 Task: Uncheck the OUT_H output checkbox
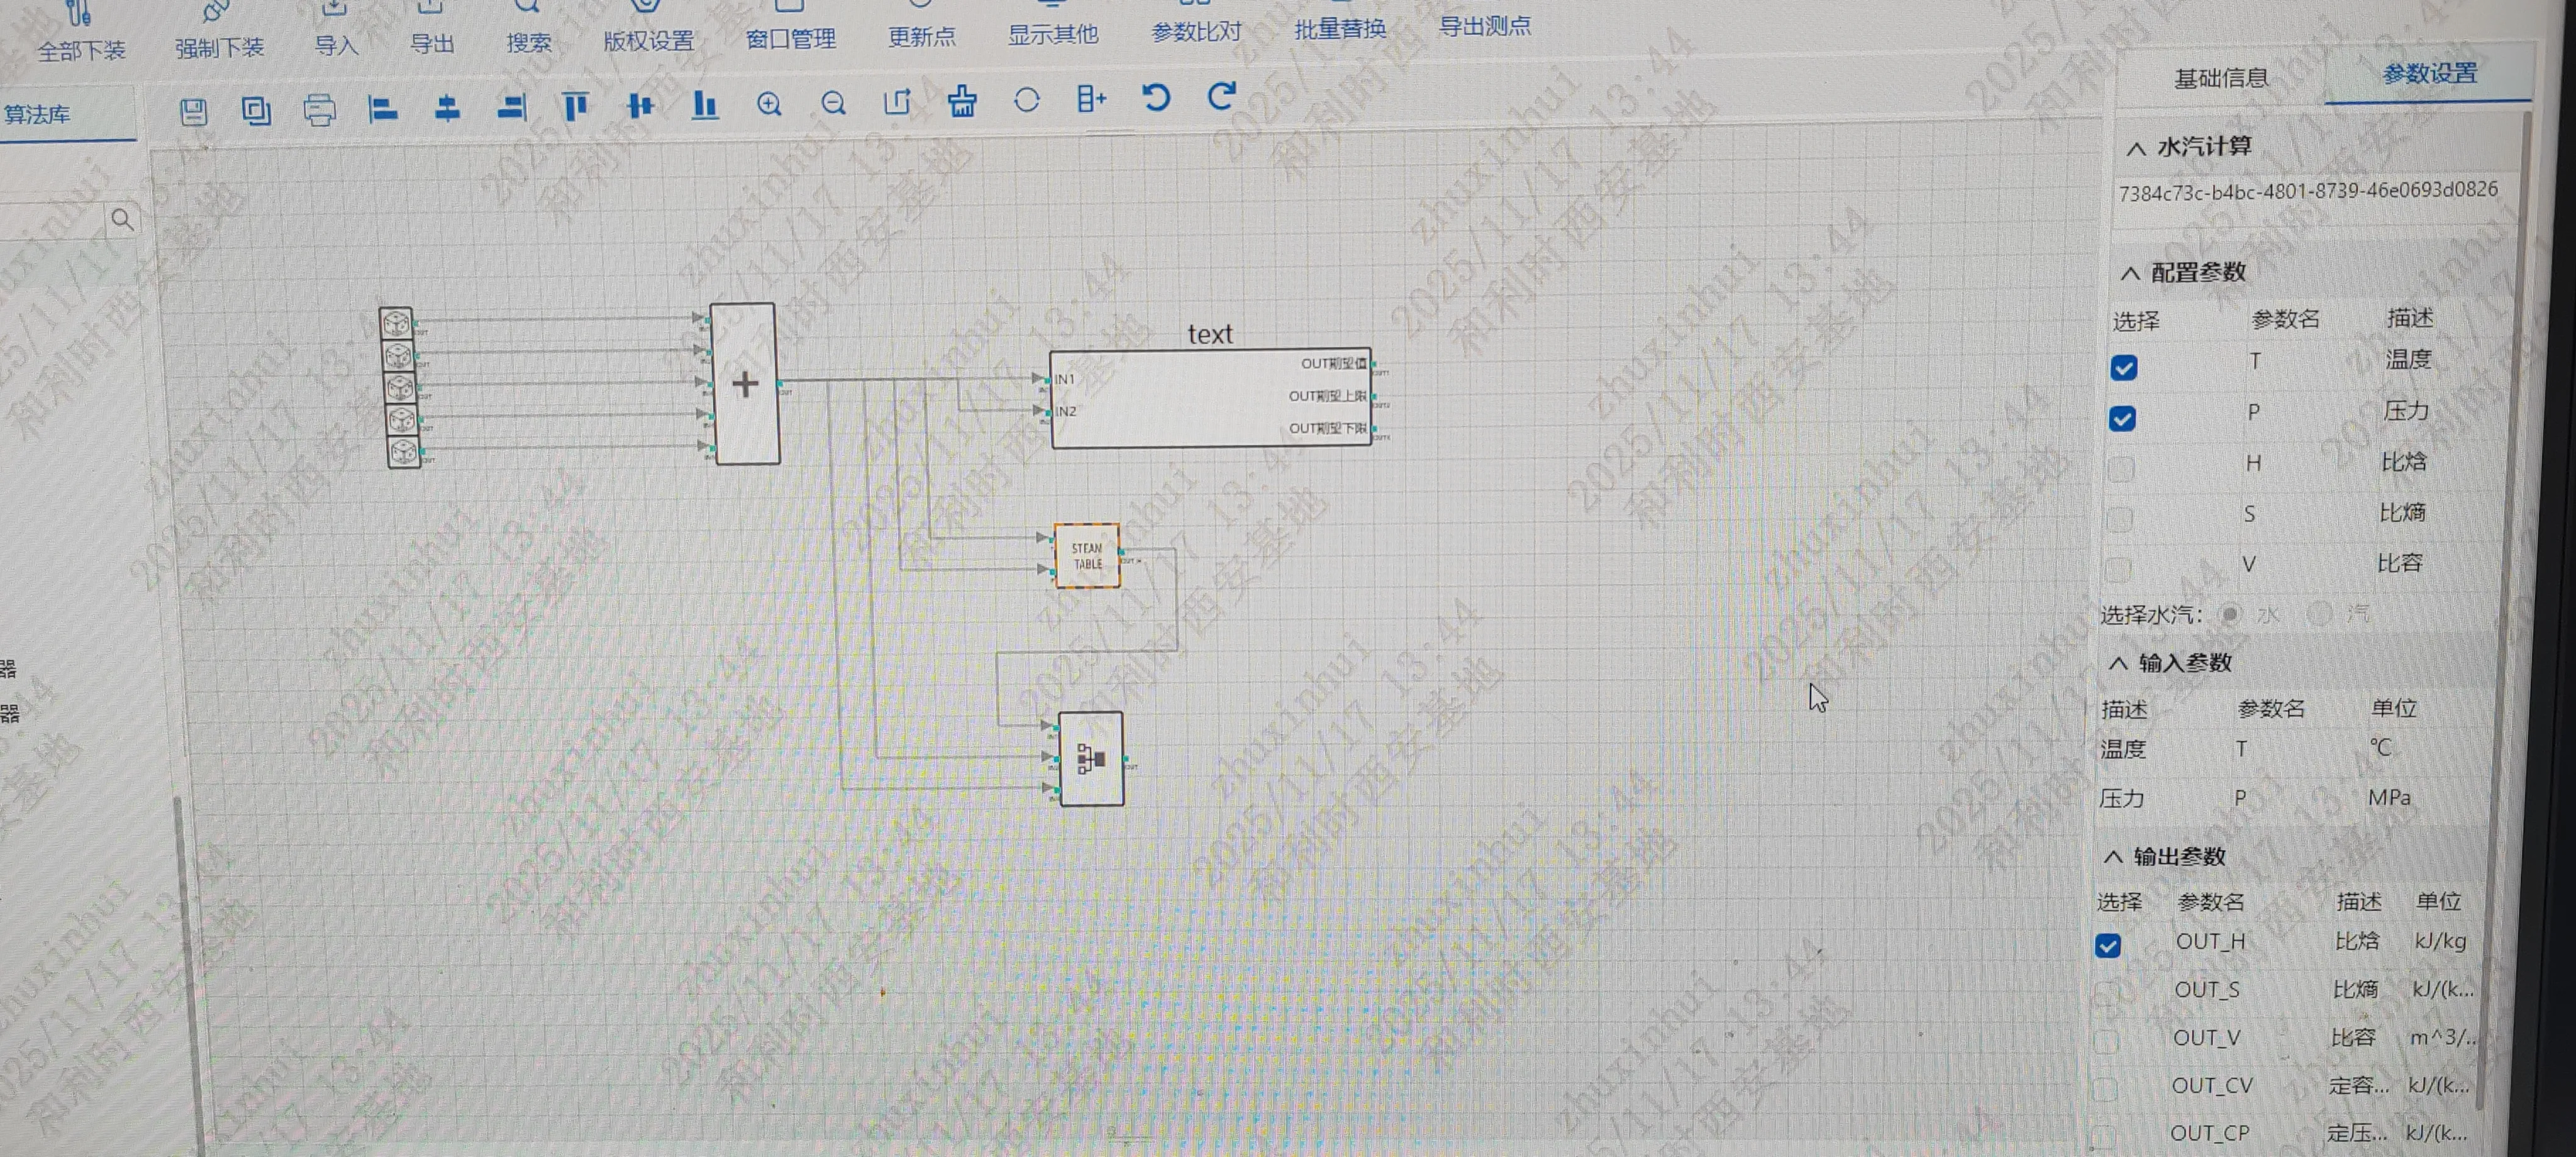pos(2107,945)
